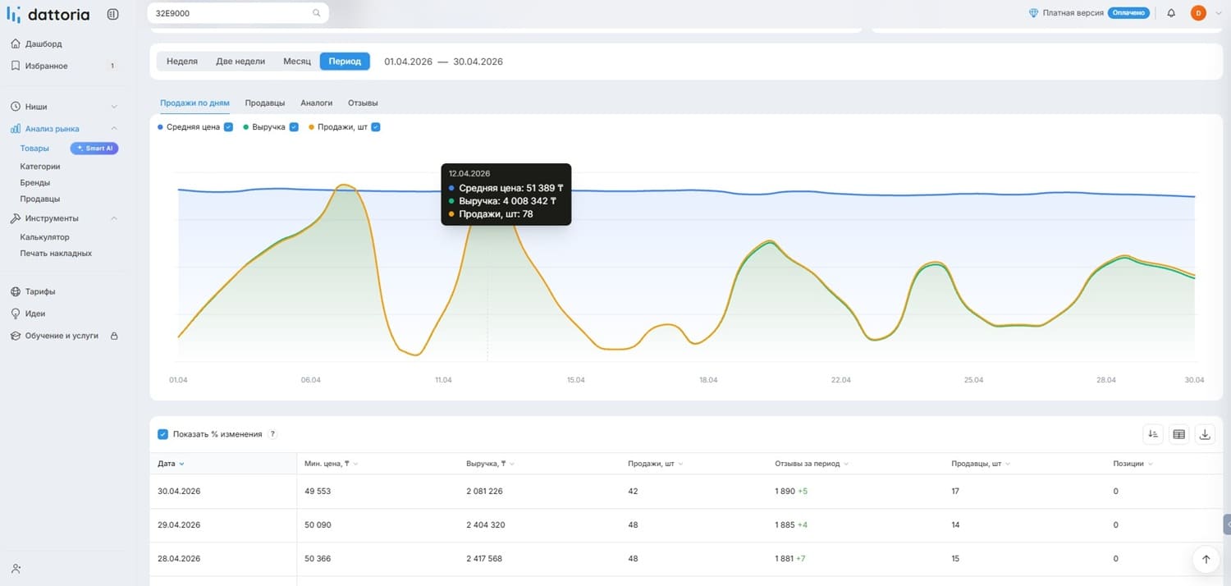
Task: Select the Месяц period tab
Action: coord(297,62)
